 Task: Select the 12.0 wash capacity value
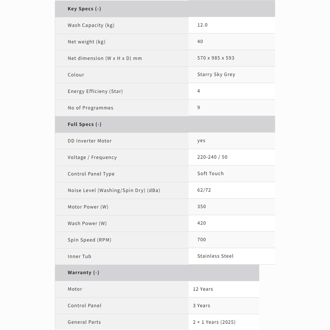[x=202, y=25]
